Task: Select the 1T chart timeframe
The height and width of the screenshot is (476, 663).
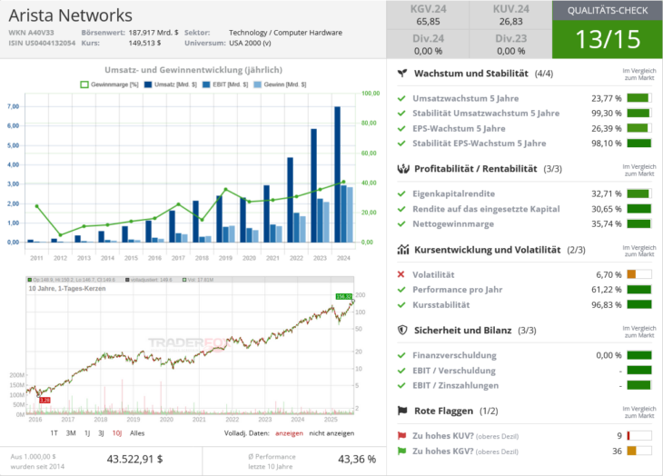Action: 54,433
